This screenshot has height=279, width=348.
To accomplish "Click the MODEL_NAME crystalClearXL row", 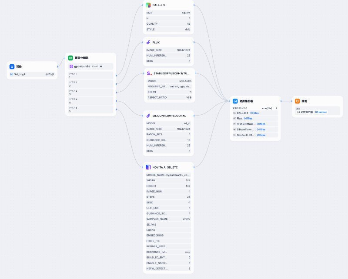I will (x=168, y=175).
